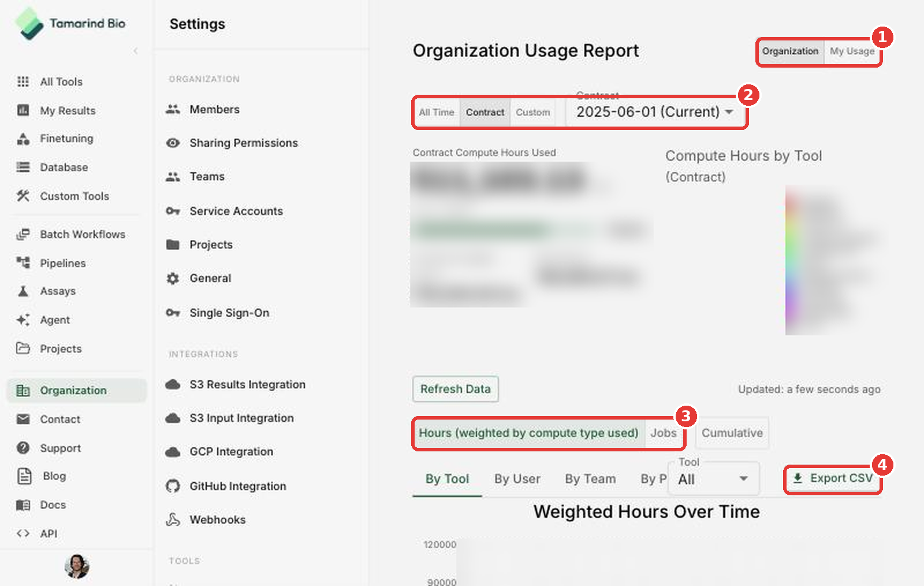Click the Agent sparkle icon
The image size is (924, 586).
pyautogui.click(x=23, y=320)
